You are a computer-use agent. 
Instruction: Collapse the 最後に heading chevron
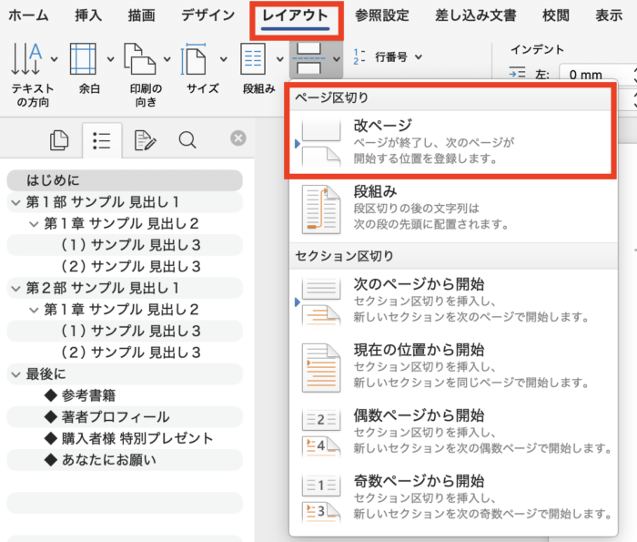pos(15,374)
